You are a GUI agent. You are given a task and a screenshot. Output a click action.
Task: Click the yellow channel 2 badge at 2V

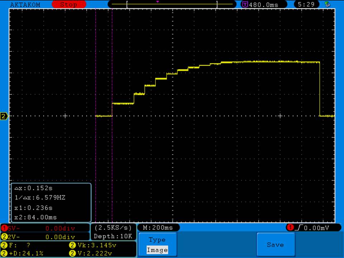[x=4, y=237]
